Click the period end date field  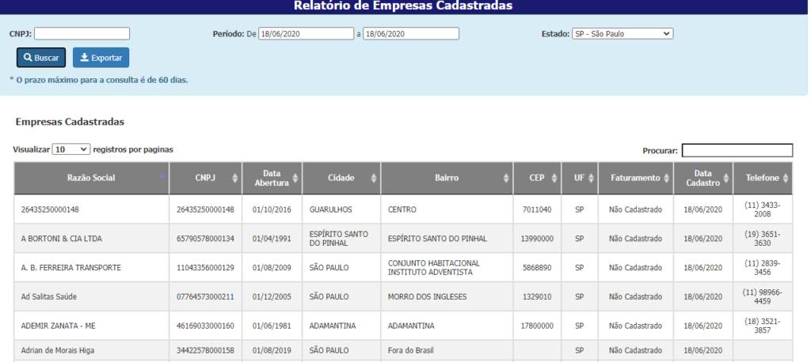coord(410,34)
